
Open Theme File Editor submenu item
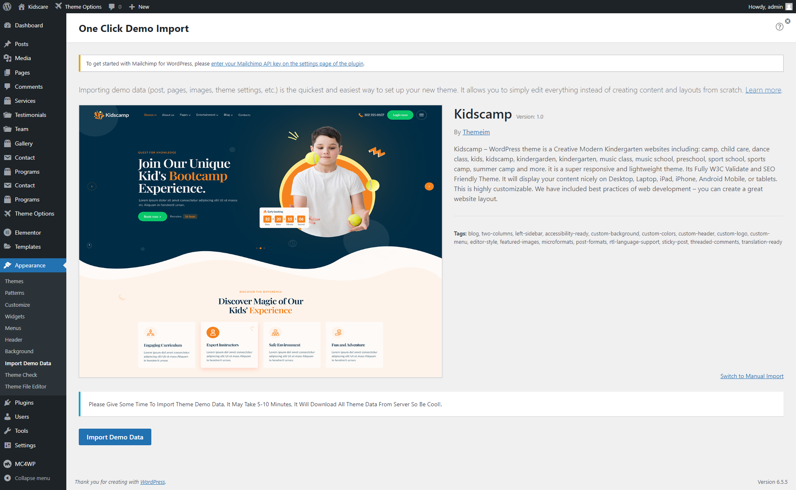point(26,386)
